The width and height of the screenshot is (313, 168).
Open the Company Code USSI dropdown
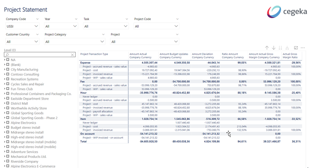[22, 26]
